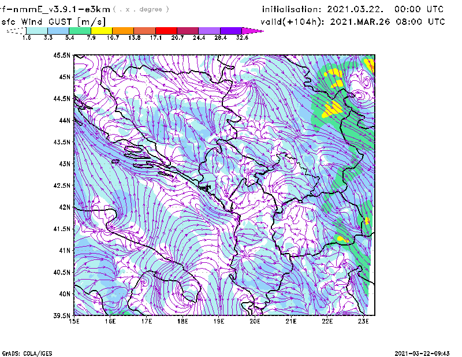
Task: Click the magenta arrow at colorbar end
Action: pos(253,30)
